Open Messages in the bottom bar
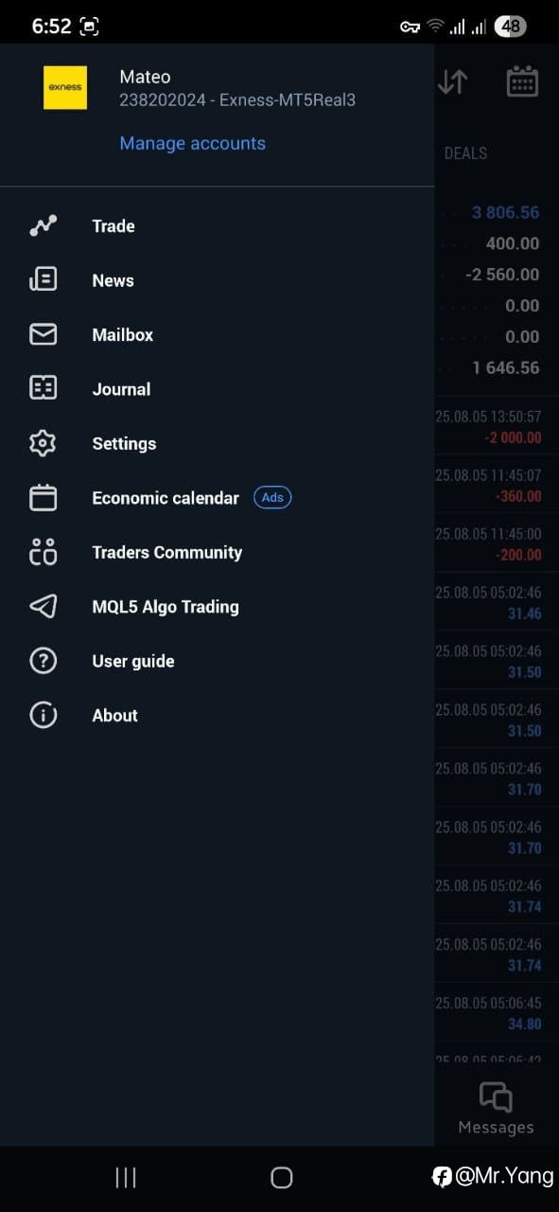Screen dimensions: 559x1212 [x=496, y=1109]
